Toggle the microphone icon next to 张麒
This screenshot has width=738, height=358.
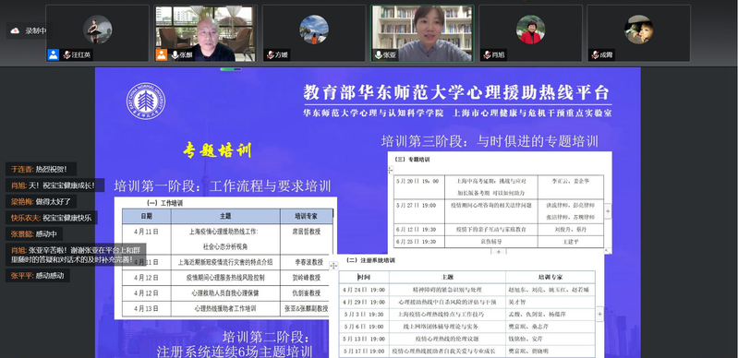175,55
